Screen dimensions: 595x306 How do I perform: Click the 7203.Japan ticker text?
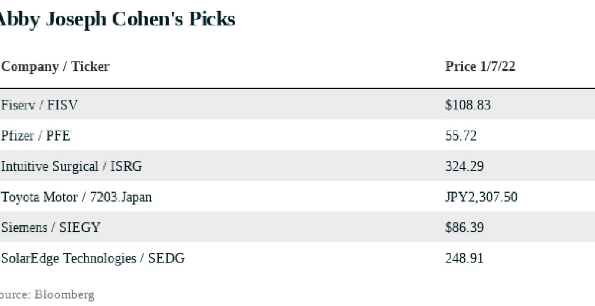[121, 197]
